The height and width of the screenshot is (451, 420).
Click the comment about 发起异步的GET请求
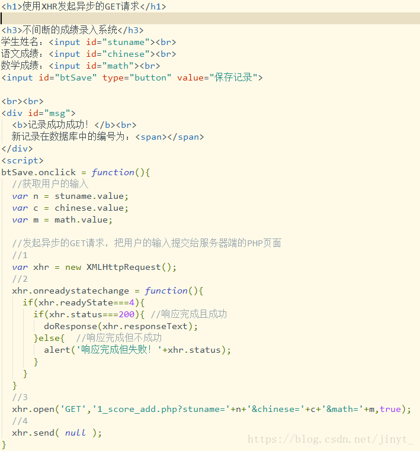point(146,243)
